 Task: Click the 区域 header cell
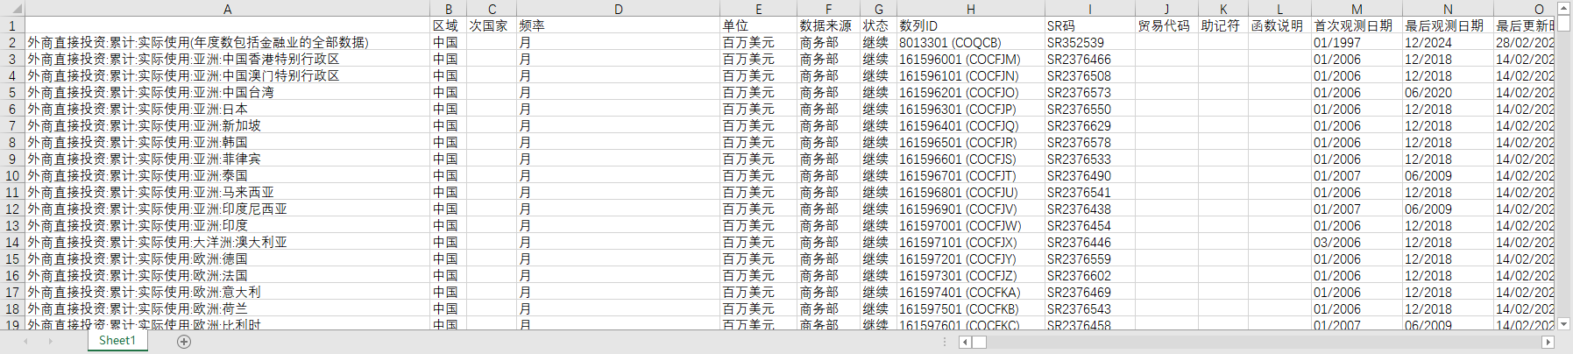448,25
